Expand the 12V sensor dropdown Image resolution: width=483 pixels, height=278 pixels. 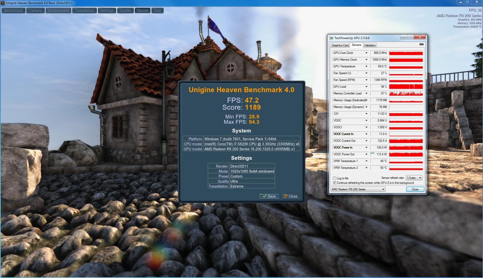[x=366, y=114]
